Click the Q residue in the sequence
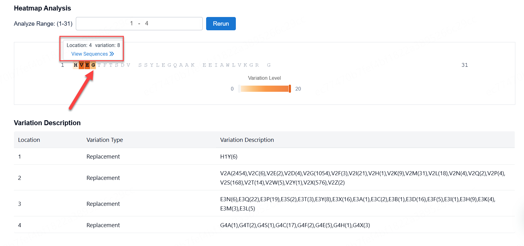Image resolution: width=524 pixels, height=246 pixels. click(x=175, y=65)
